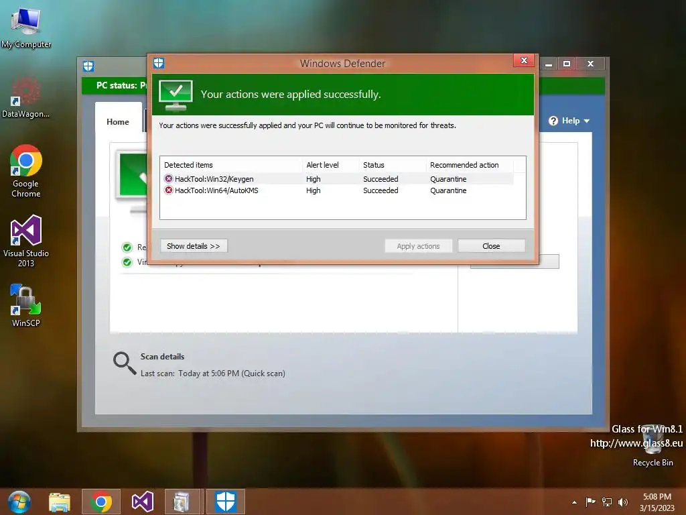This screenshot has width=686, height=515.
Task: Open Action Center flag icon
Action: point(591,502)
